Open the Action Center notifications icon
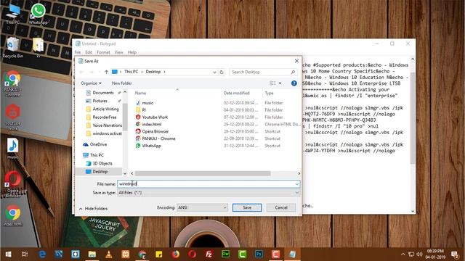 (455, 254)
